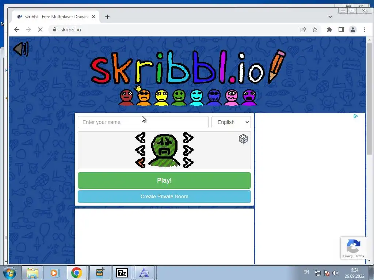Click the EN language indicator in tray
Screen dimensions: 374x280
tap(306, 272)
